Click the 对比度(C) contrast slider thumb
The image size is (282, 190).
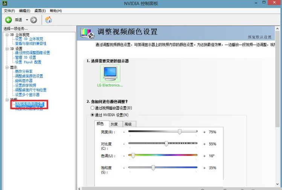tap(166, 144)
